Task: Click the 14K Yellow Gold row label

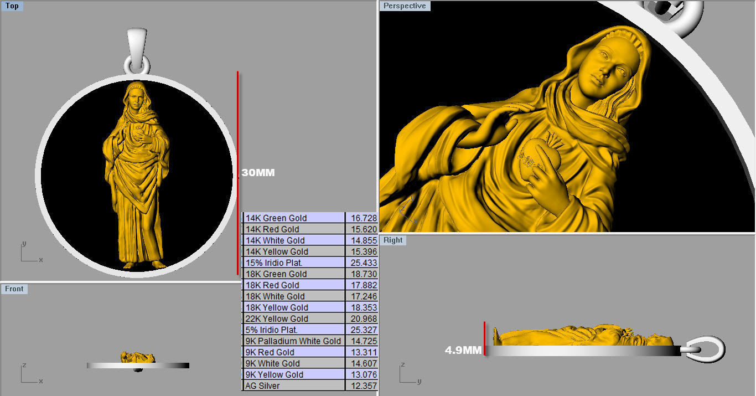Action: (x=277, y=251)
